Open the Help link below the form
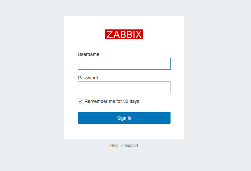Screen dimensions: 251x171 click(x=114, y=146)
